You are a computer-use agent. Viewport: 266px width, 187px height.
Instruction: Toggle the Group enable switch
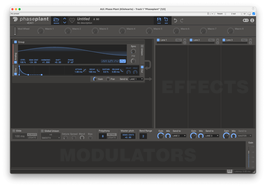(x=15, y=42)
